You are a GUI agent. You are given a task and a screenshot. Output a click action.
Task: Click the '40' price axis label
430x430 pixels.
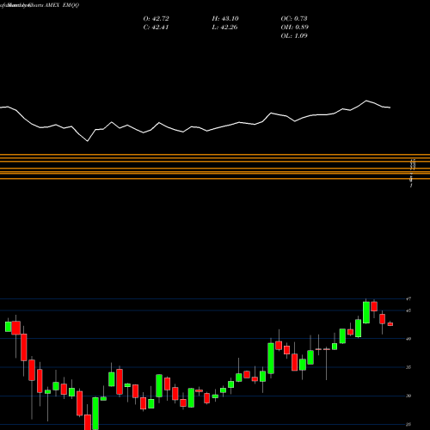coord(408,339)
